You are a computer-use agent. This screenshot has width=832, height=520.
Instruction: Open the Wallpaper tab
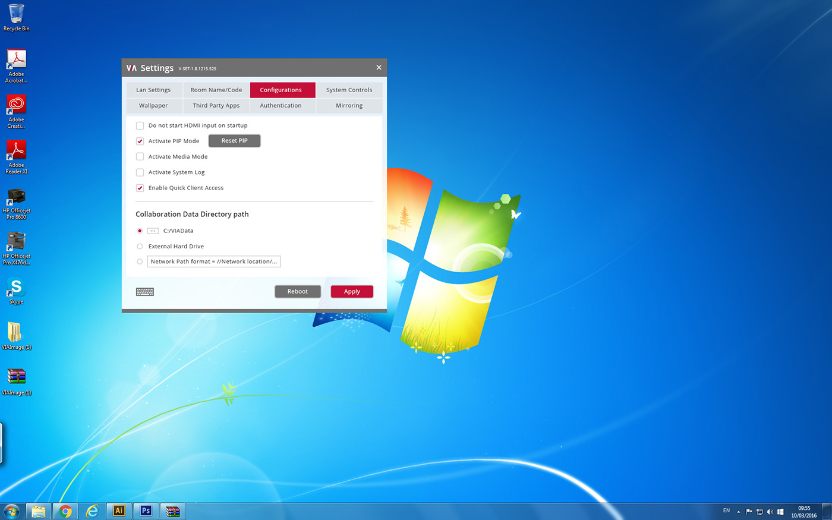tap(153, 106)
